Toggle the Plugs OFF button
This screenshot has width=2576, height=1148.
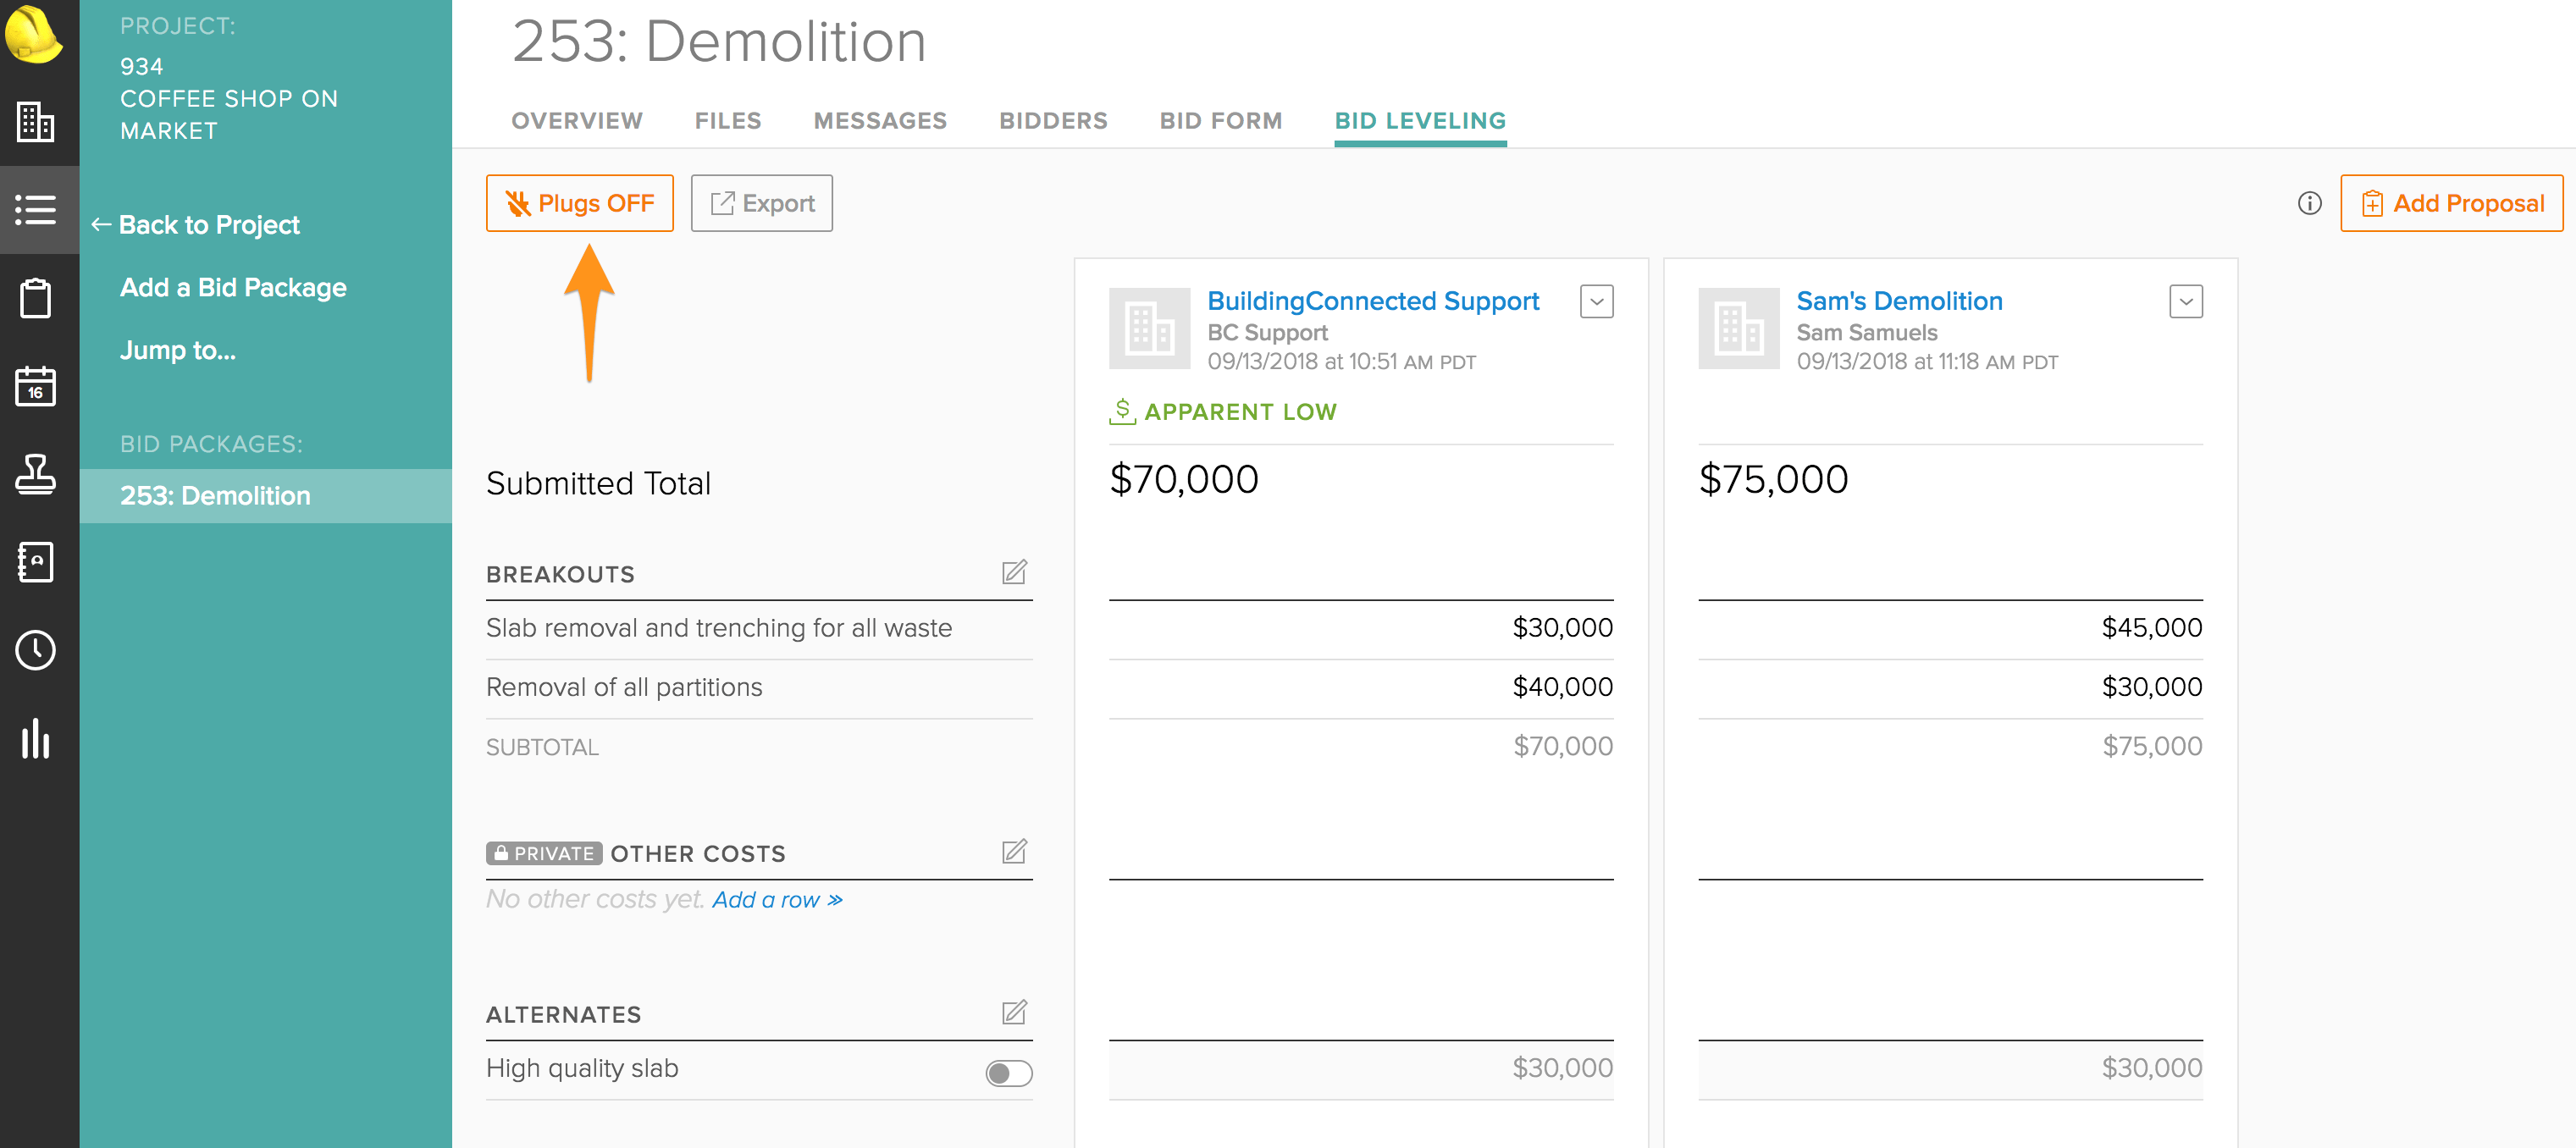point(579,204)
